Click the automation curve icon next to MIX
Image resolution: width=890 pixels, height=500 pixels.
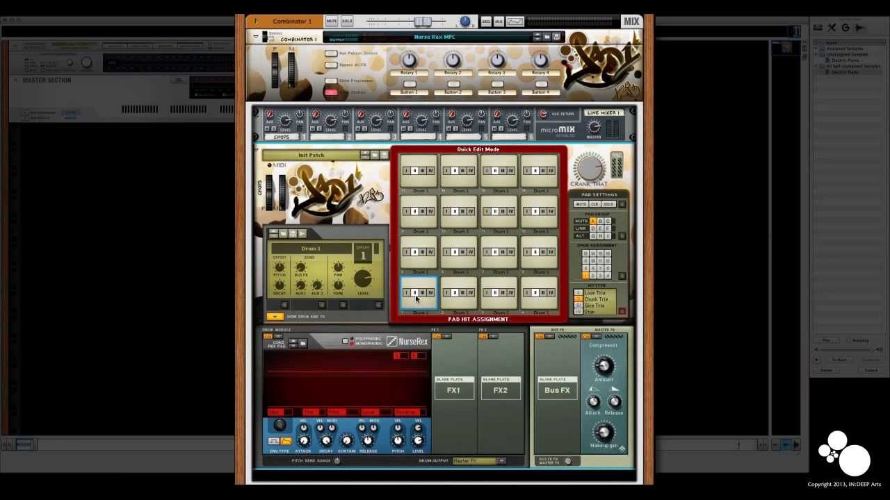click(x=515, y=22)
